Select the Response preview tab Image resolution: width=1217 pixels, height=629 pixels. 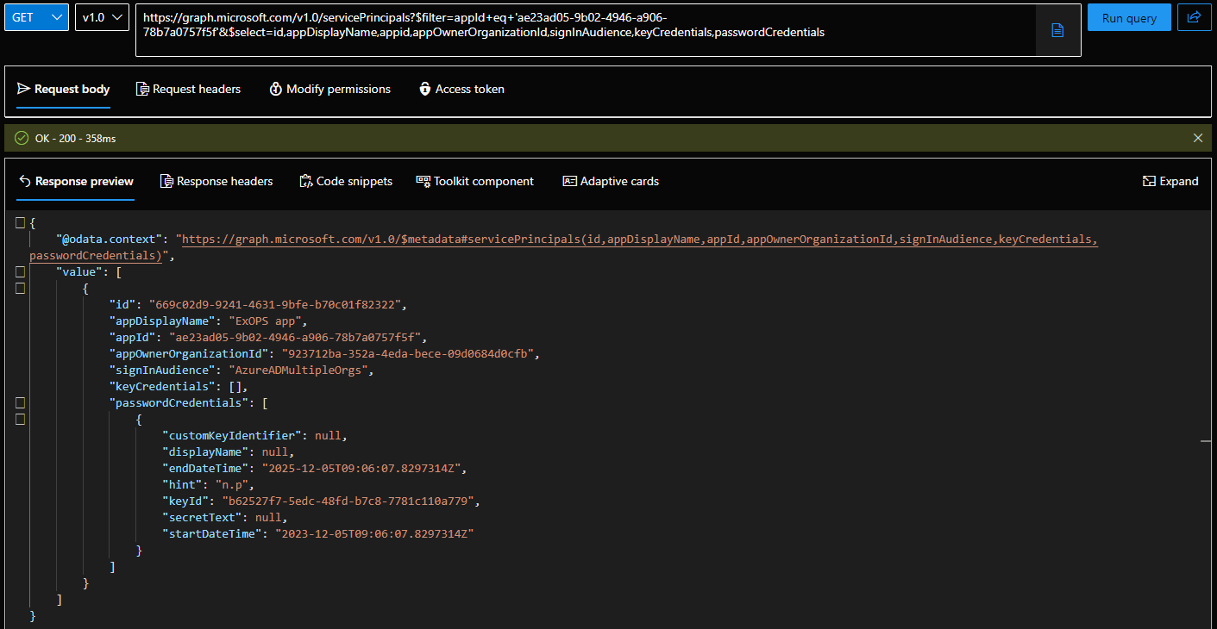[76, 181]
